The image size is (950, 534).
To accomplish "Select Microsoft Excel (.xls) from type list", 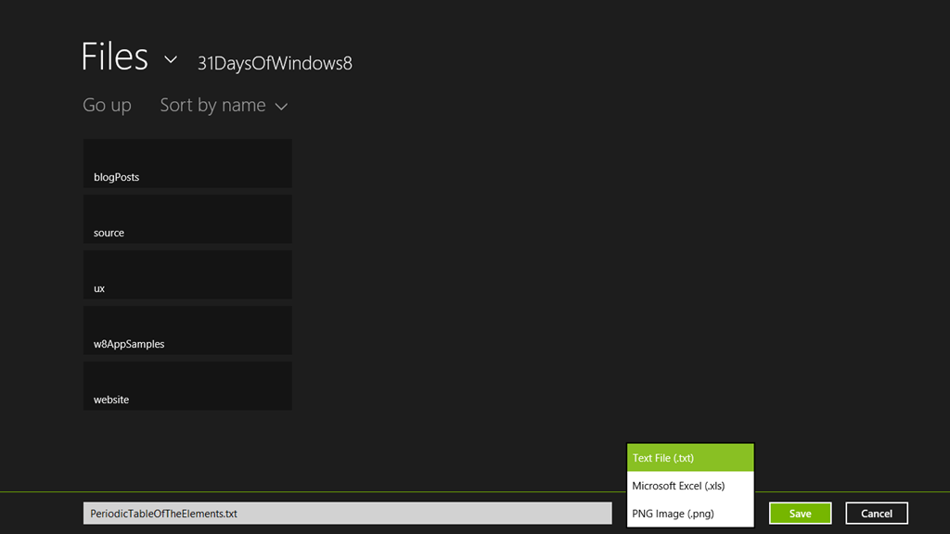I will tap(690, 486).
